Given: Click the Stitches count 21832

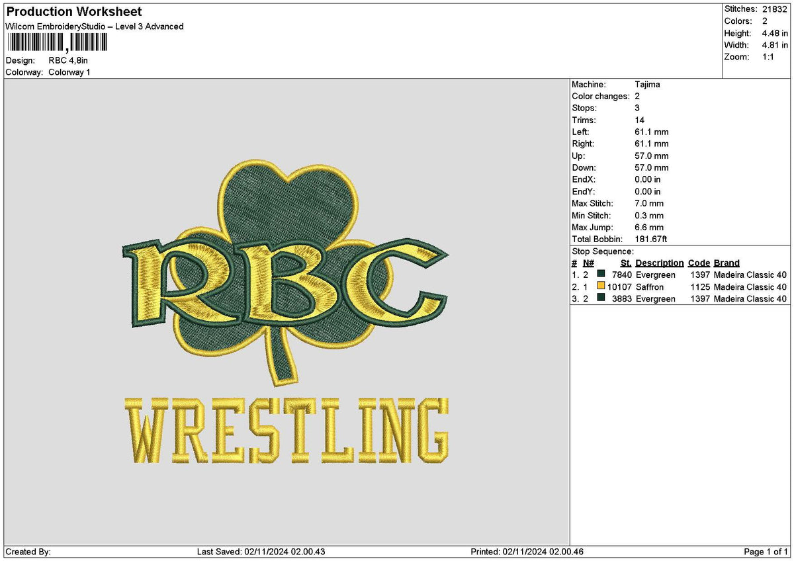Looking at the screenshot, I should [774, 9].
